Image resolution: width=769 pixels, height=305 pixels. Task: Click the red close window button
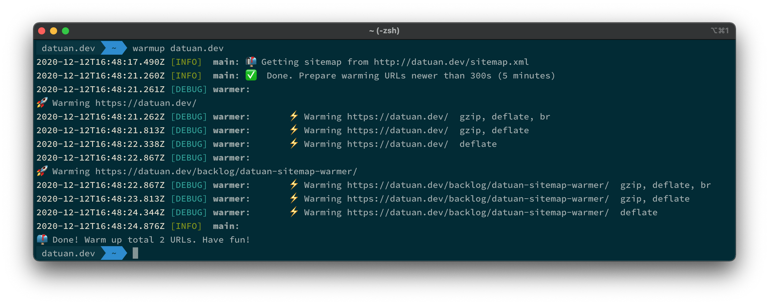pos(41,31)
